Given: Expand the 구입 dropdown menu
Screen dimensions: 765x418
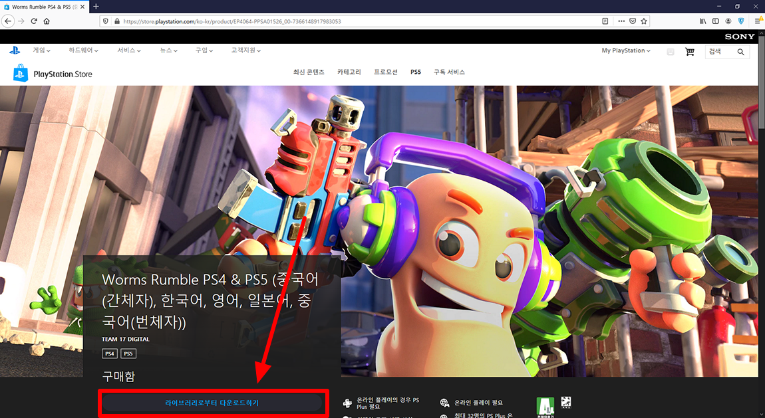Looking at the screenshot, I should coord(204,51).
